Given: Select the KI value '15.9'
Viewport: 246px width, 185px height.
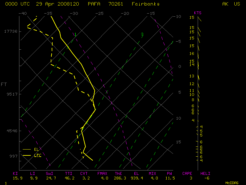Looking at the screenshot, I should click(x=18, y=178).
